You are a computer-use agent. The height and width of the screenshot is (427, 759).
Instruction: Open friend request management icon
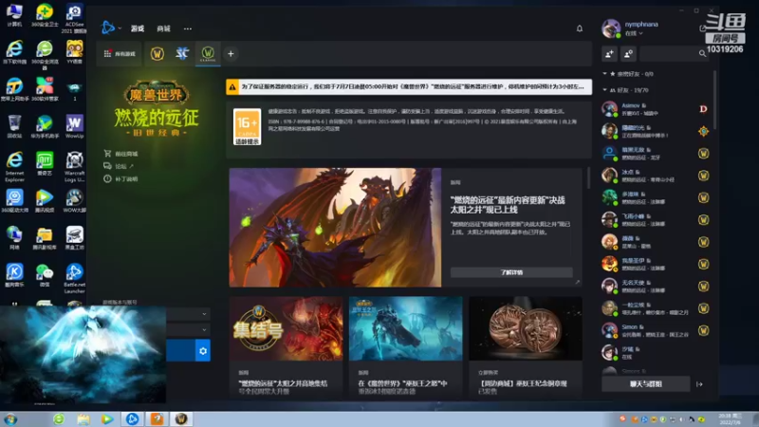[x=628, y=54]
